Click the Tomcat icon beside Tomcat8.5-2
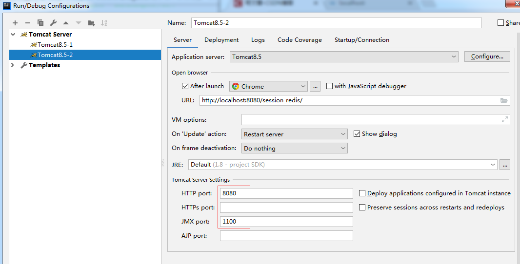The image size is (520, 264). (x=33, y=55)
